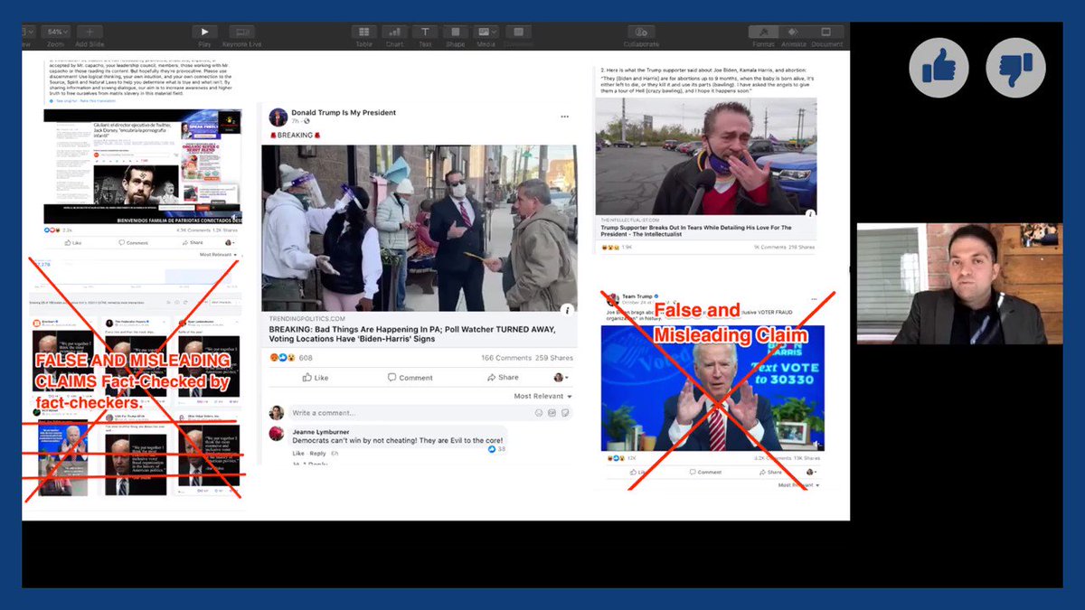Click the Trump Supporter Breaks Out In Tears headline

pos(695,230)
